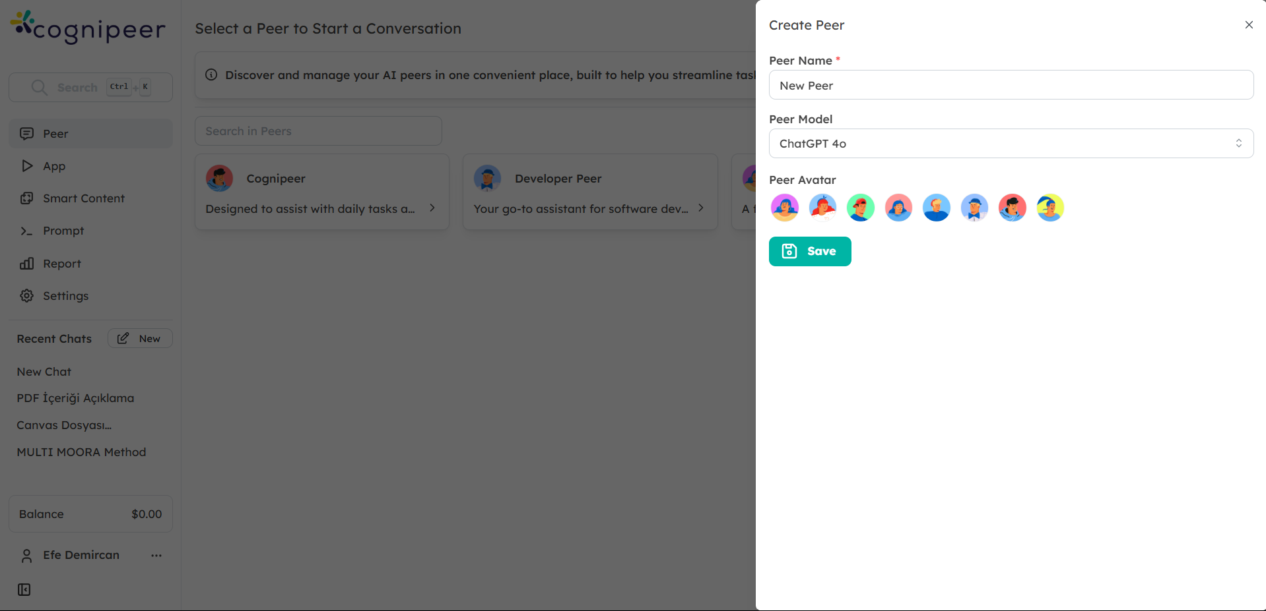Open the MULTI MOORA Method chat
The height and width of the screenshot is (611, 1266).
[x=81, y=451]
